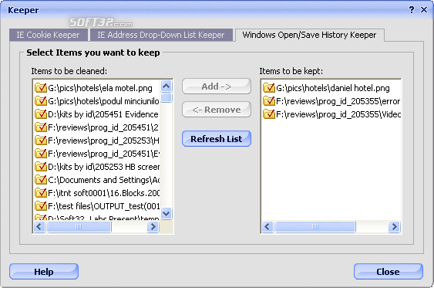This screenshot has height=288, width=434.
Task: Click the folder icon beside 205451 Evidence entry
Action: coord(41,114)
